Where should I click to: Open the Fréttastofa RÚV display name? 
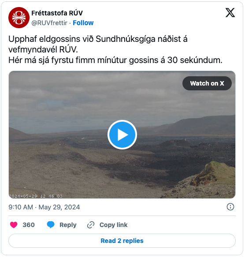point(57,13)
